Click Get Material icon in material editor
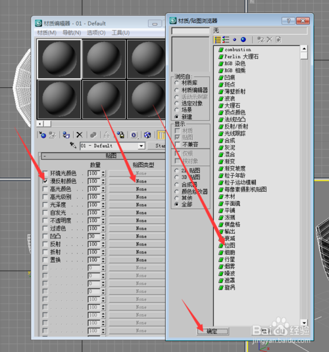 point(42,135)
